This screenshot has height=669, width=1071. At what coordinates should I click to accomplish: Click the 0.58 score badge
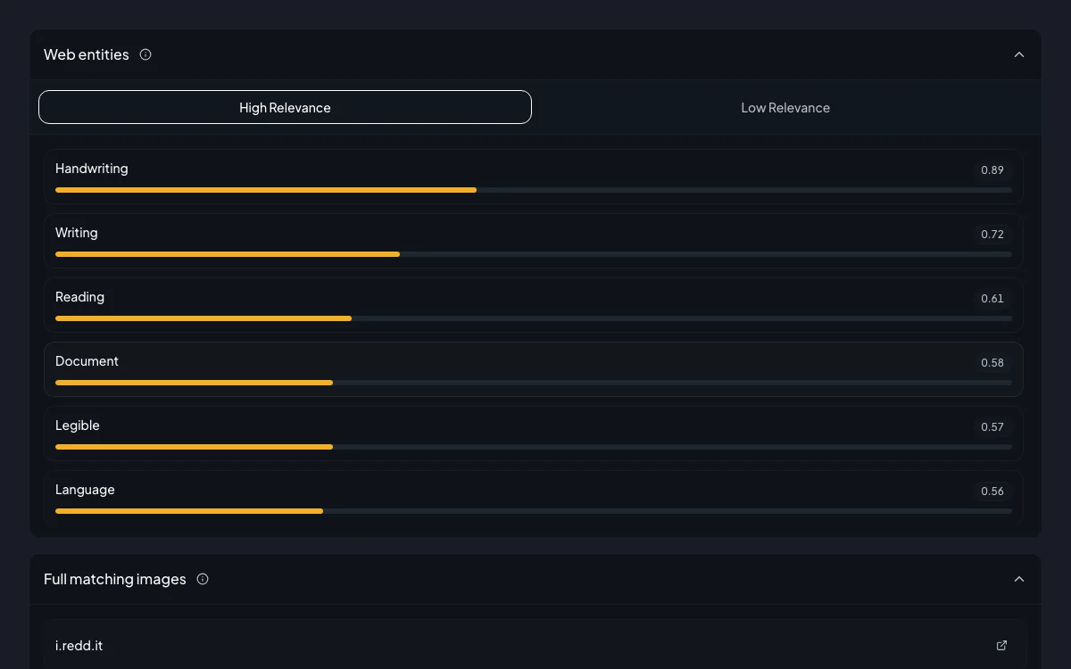(992, 362)
